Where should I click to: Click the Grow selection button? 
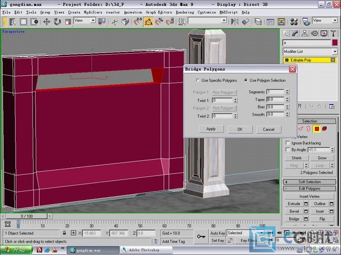tap(322, 158)
